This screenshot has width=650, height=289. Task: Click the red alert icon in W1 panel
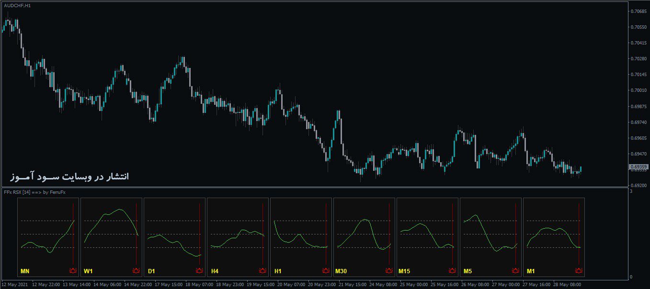click(x=137, y=271)
